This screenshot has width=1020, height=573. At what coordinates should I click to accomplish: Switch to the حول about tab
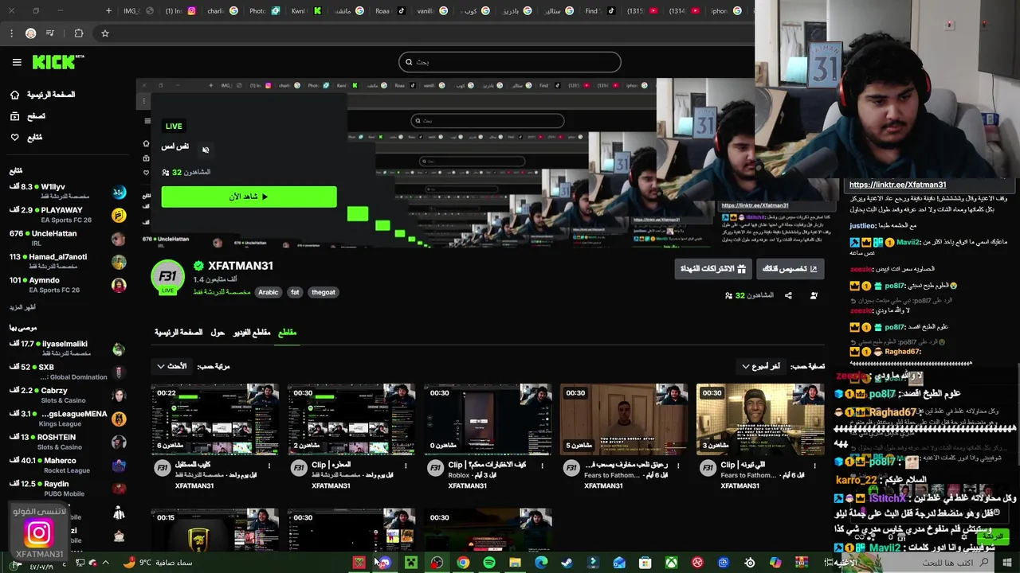coord(217,332)
